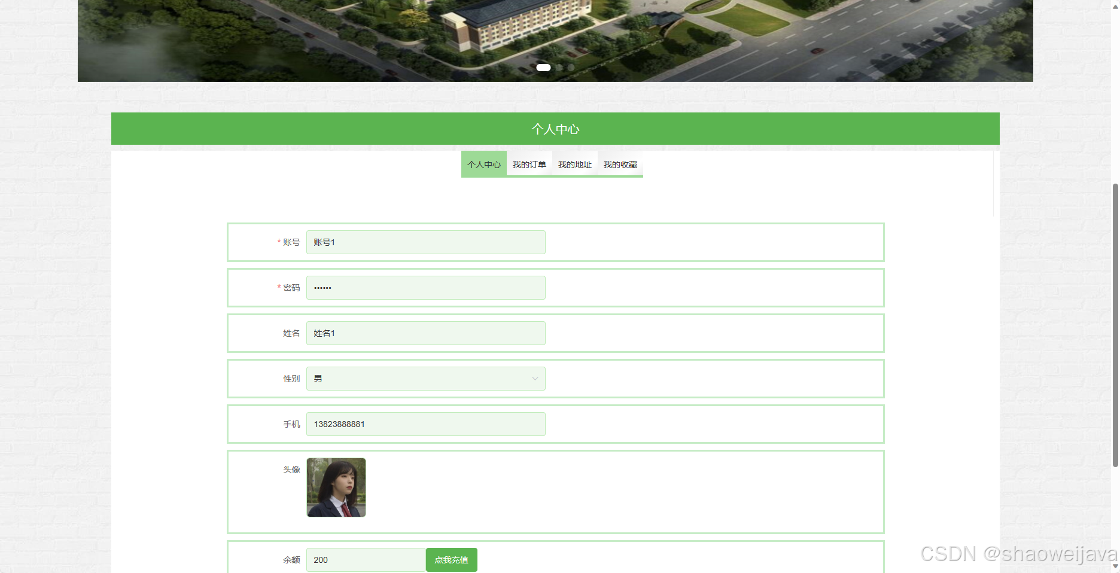Image resolution: width=1120 pixels, height=573 pixels.
Task: Switch to the 个人中心 tab
Action: tap(484, 164)
